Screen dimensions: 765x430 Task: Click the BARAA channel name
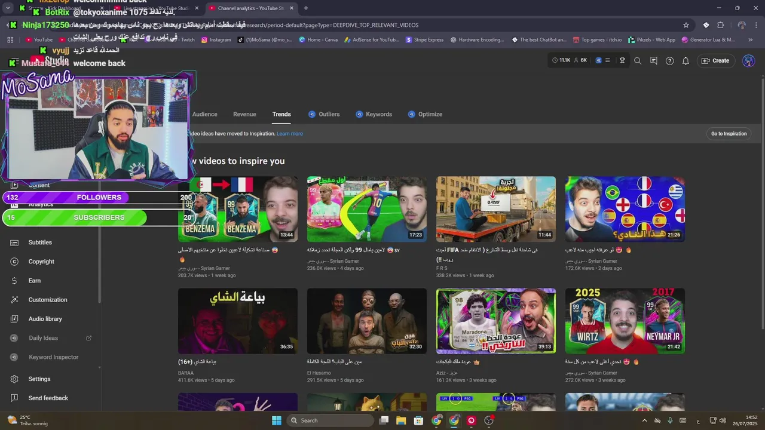tap(186, 373)
